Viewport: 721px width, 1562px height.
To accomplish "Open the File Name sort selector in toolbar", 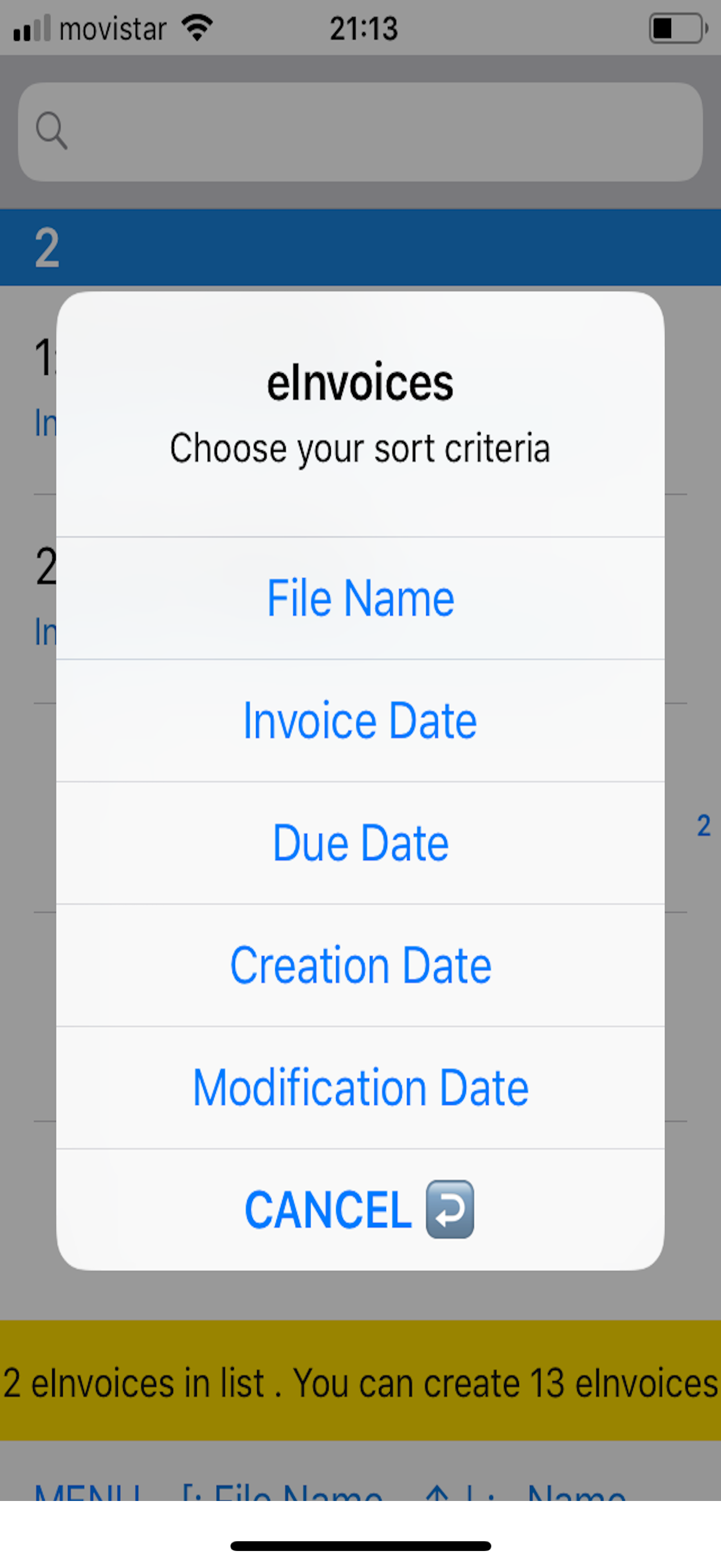I will (282, 1492).
